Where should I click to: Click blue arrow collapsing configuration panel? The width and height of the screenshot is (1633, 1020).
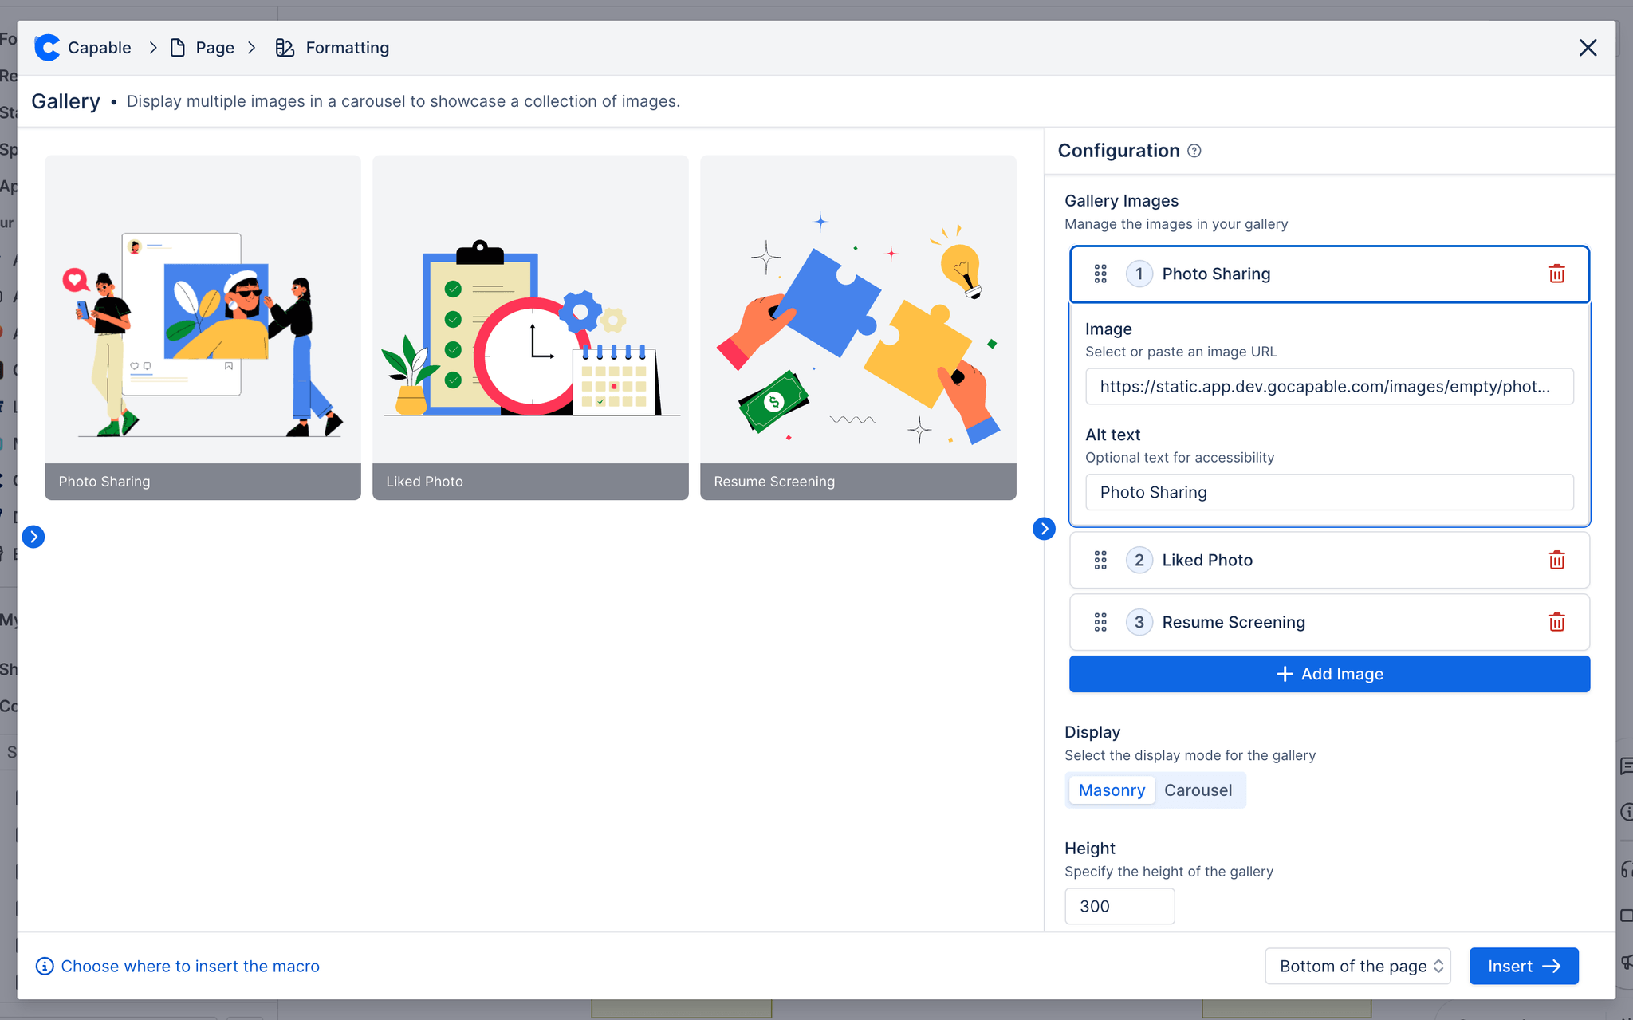tap(1044, 529)
